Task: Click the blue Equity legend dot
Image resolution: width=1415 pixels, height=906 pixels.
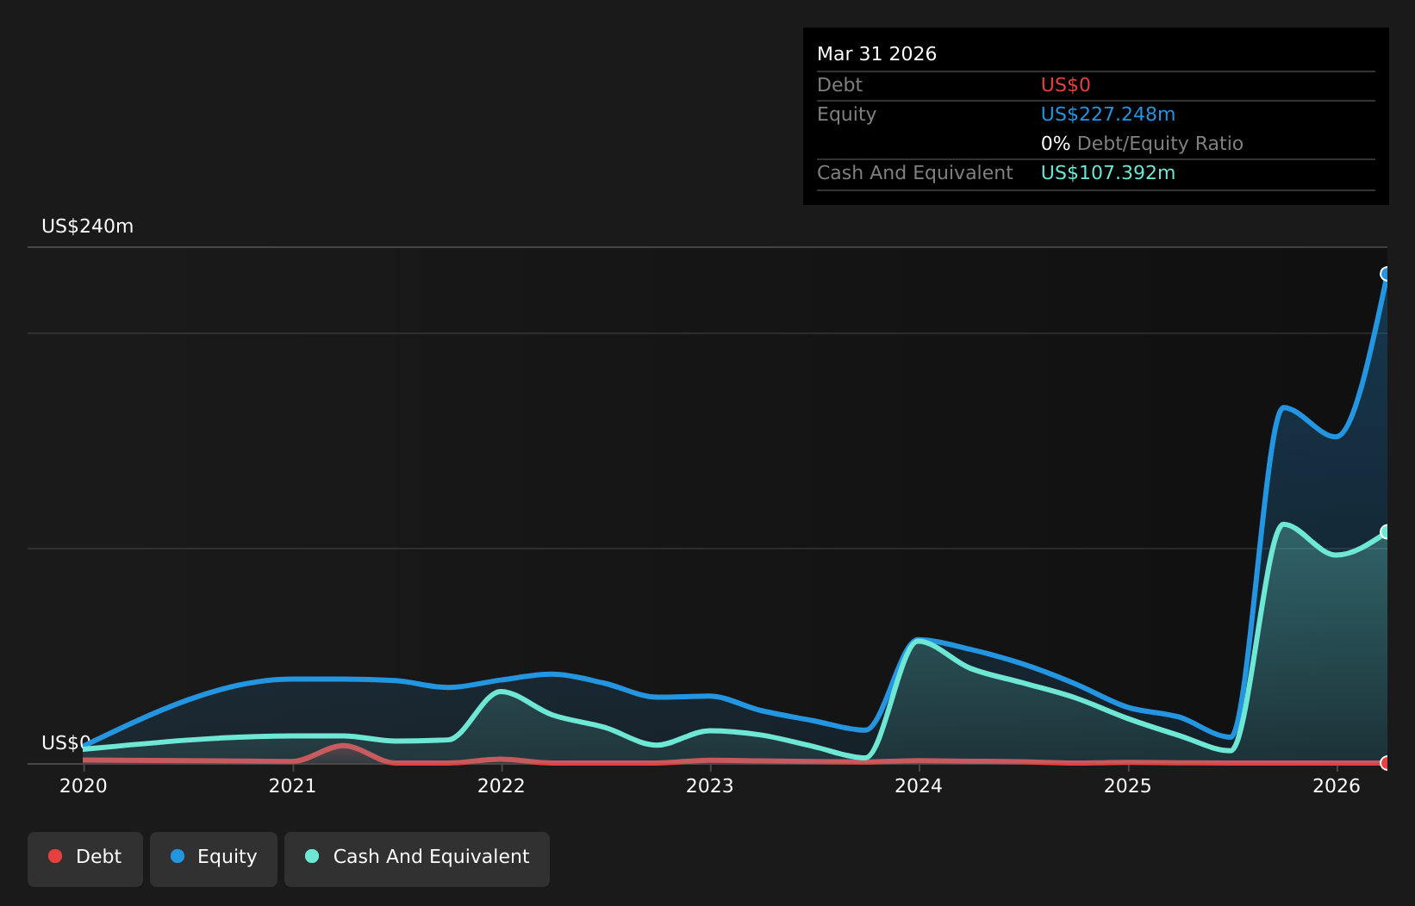Action: (178, 856)
